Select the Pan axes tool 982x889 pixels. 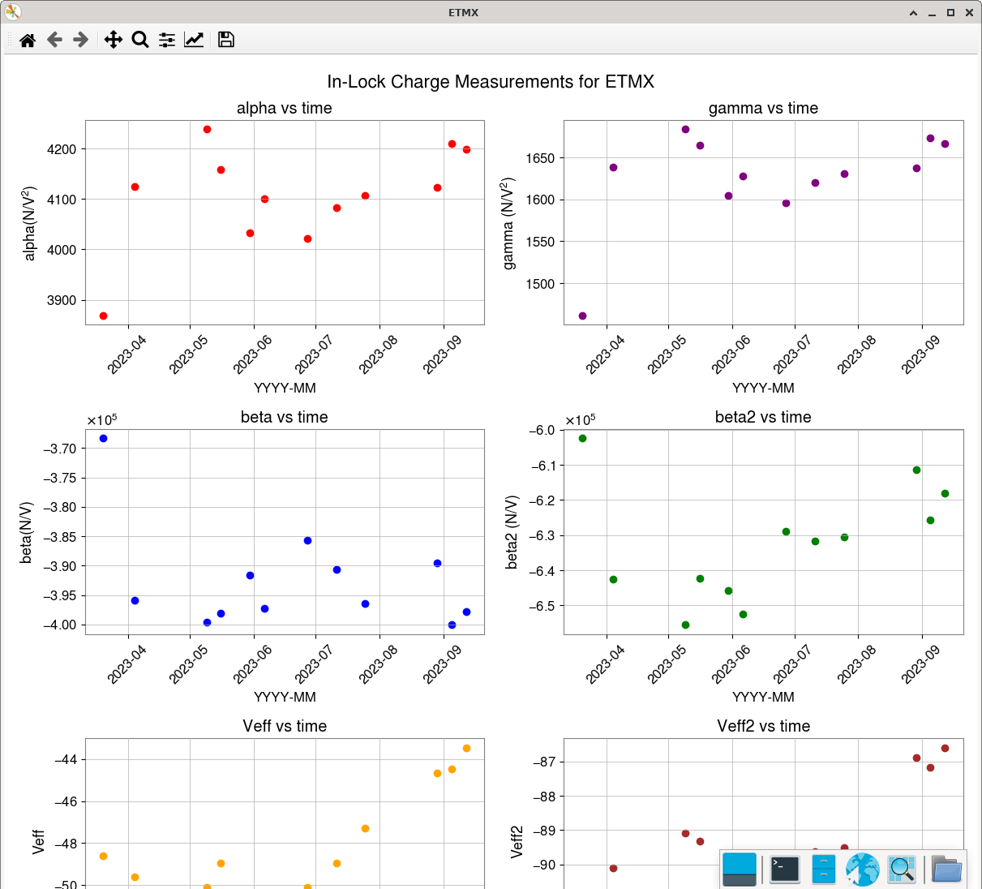[x=114, y=40]
